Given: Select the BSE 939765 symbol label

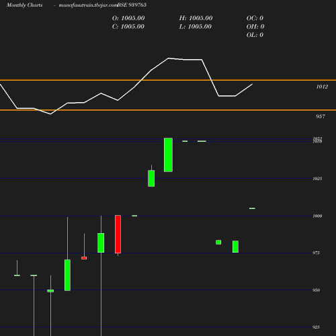Looking at the screenshot, I should [x=132, y=5].
